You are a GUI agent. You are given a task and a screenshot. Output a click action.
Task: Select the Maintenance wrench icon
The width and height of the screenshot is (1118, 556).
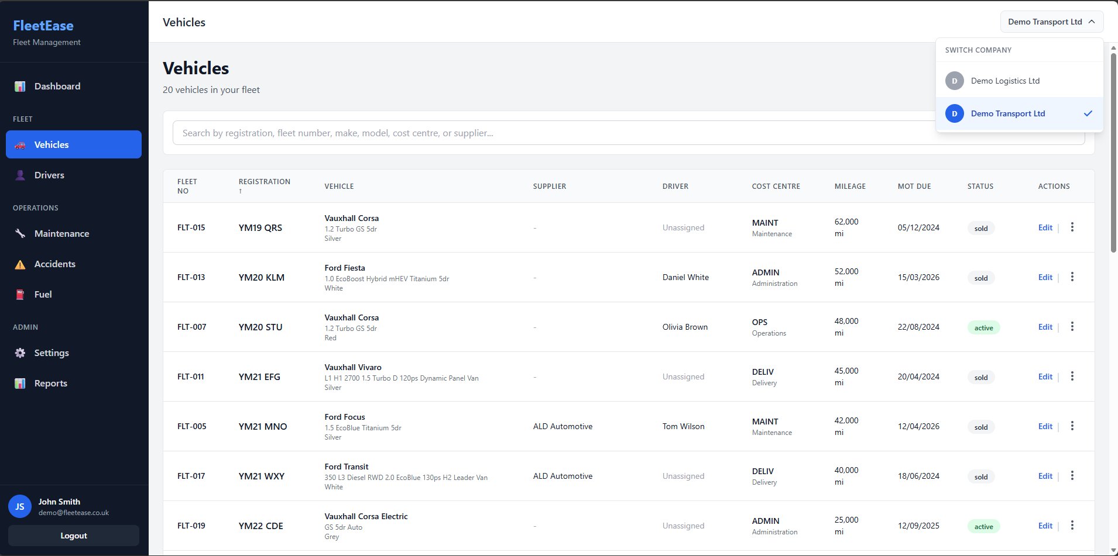click(19, 233)
